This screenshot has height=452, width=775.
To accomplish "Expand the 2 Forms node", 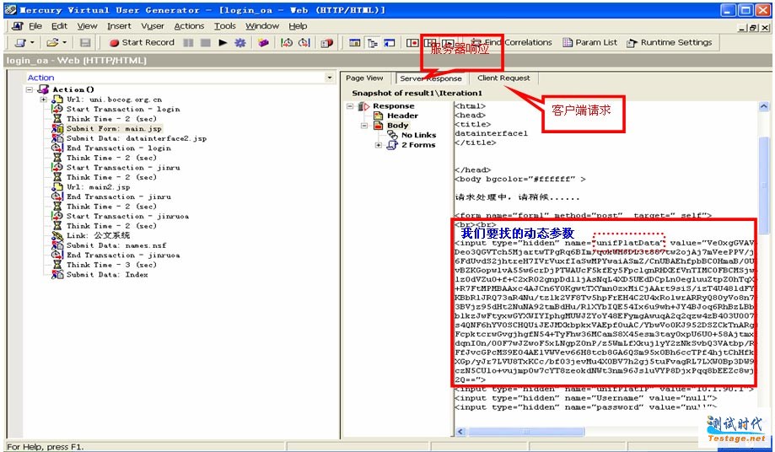I will coord(379,145).
